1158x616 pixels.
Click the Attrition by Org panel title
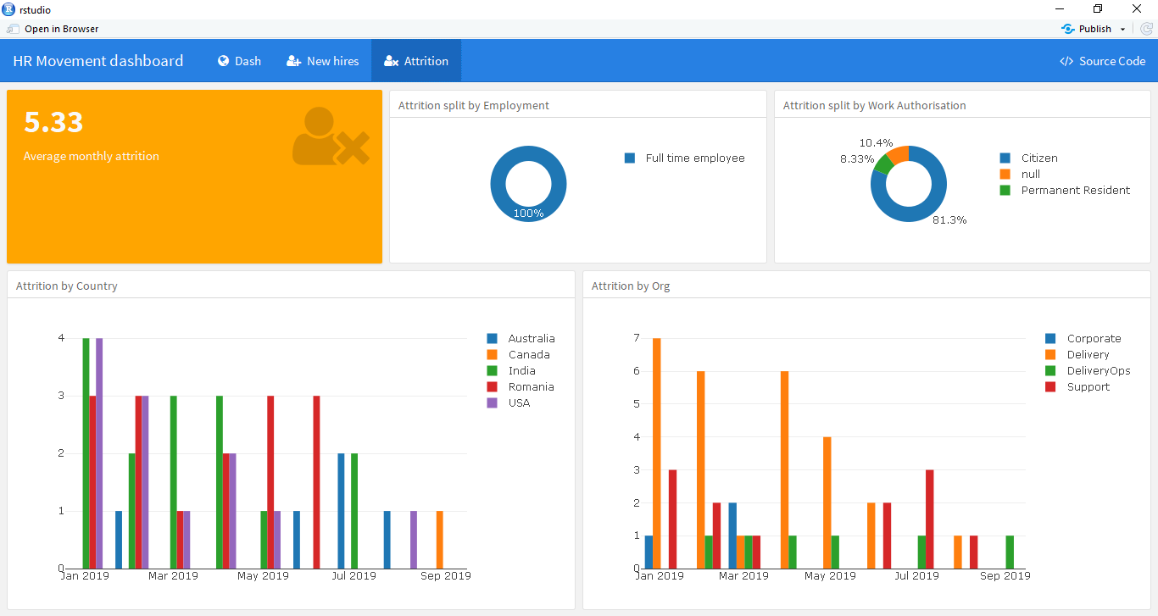point(631,286)
